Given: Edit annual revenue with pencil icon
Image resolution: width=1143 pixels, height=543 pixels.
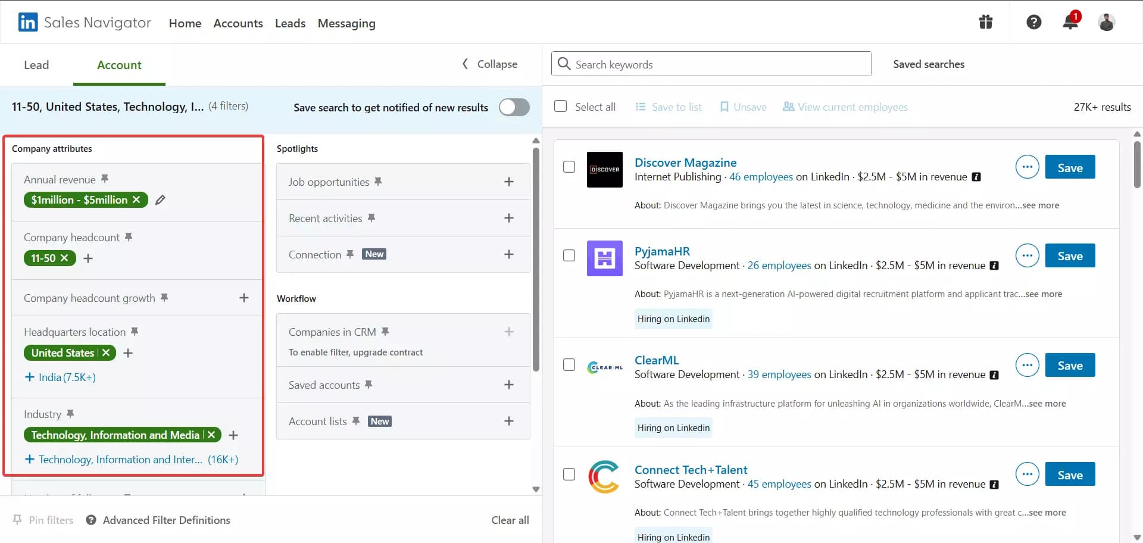Looking at the screenshot, I should [x=160, y=200].
